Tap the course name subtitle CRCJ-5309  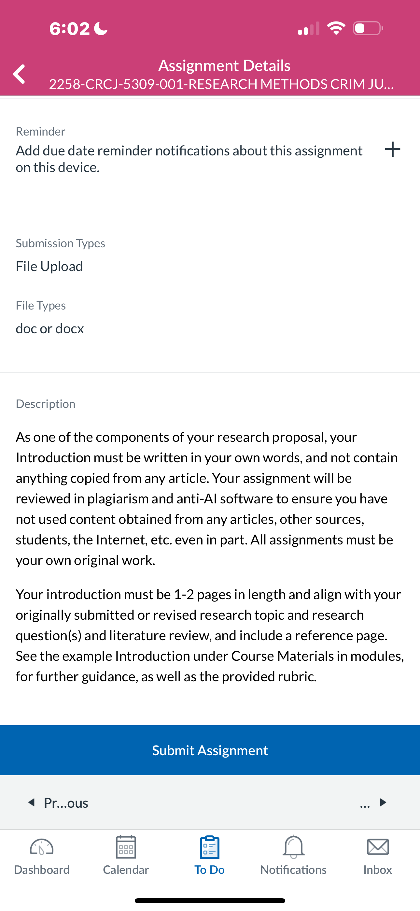click(x=221, y=84)
